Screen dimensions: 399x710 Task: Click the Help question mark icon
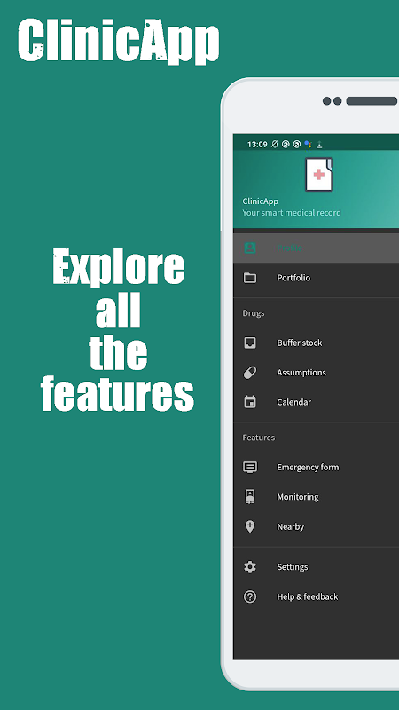pyautogui.click(x=250, y=596)
